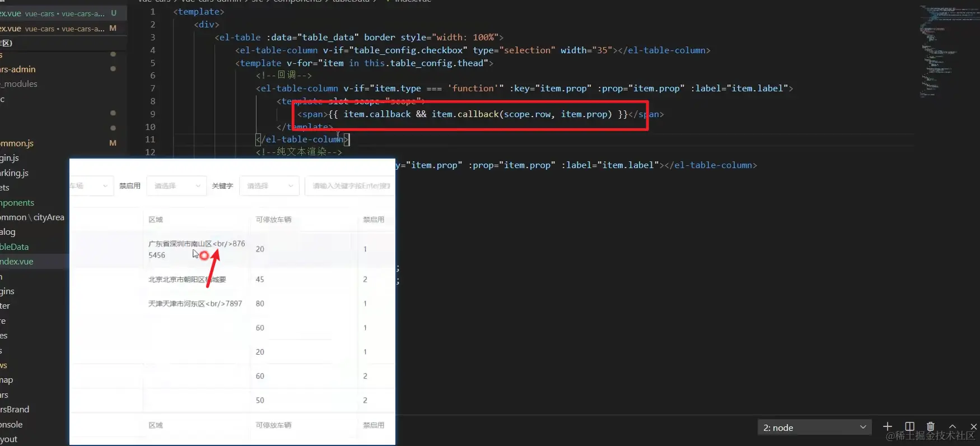The image size is (980, 446).
Task: Click the opening <template> tag on line 1
Action: point(199,12)
